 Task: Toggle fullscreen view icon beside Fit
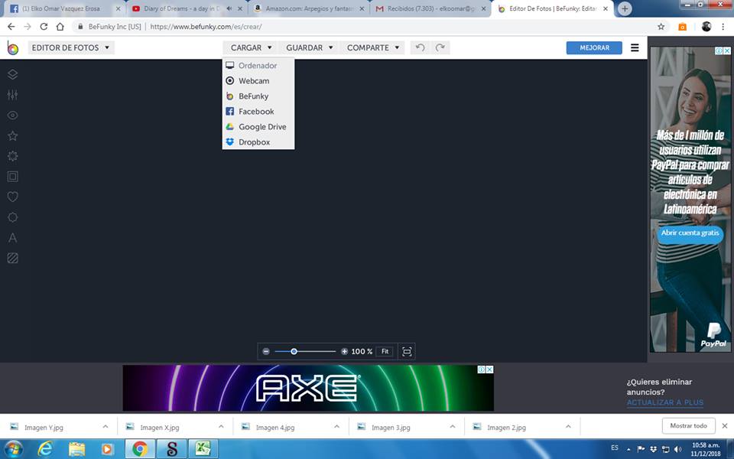pos(407,351)
